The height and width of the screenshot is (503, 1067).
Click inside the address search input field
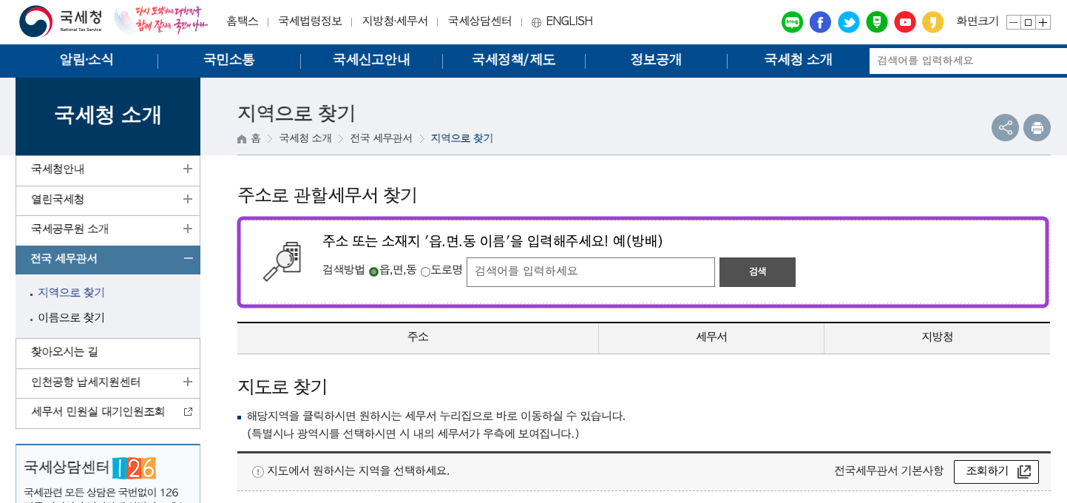pyautogui.click(x=589, y=271)
